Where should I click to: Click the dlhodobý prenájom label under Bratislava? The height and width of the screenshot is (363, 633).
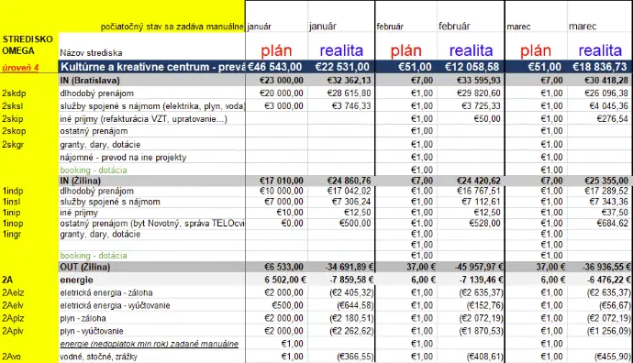[x=97, y=93]
